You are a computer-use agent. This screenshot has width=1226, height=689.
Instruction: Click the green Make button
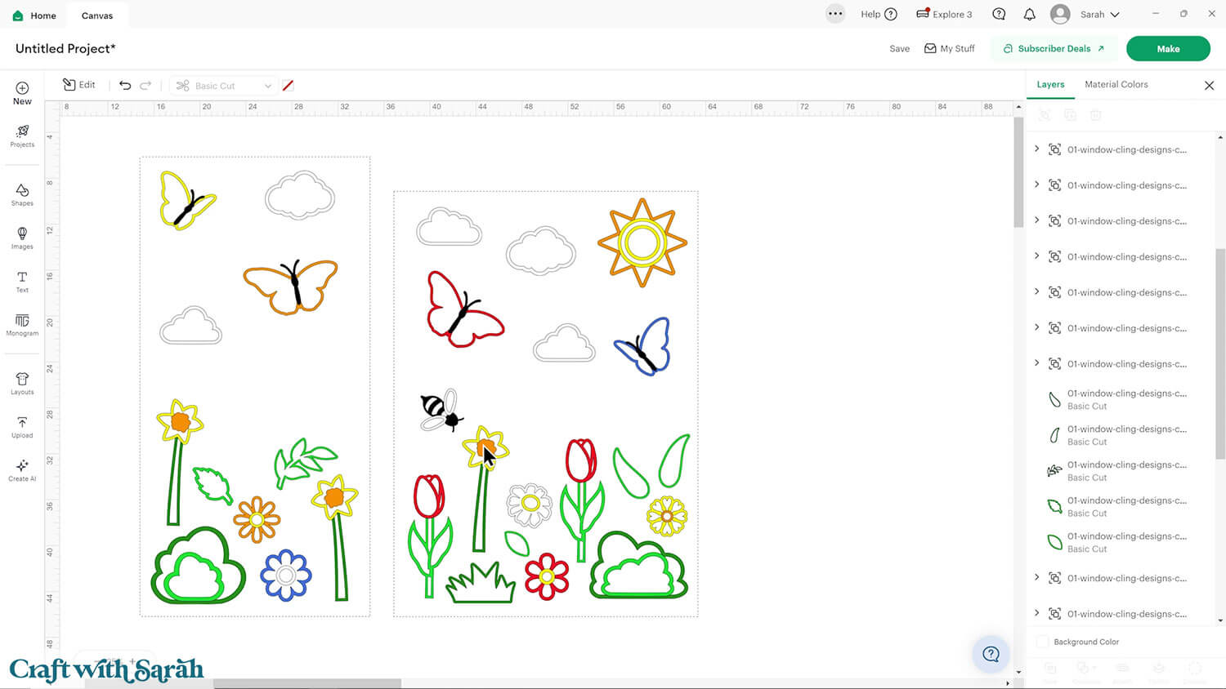1167,49
